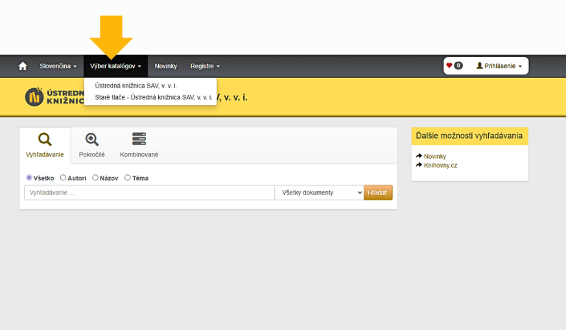Select the Kombinované stacked search icon
The width and height of the screenshot is (566, 330).
pos(139,139)
